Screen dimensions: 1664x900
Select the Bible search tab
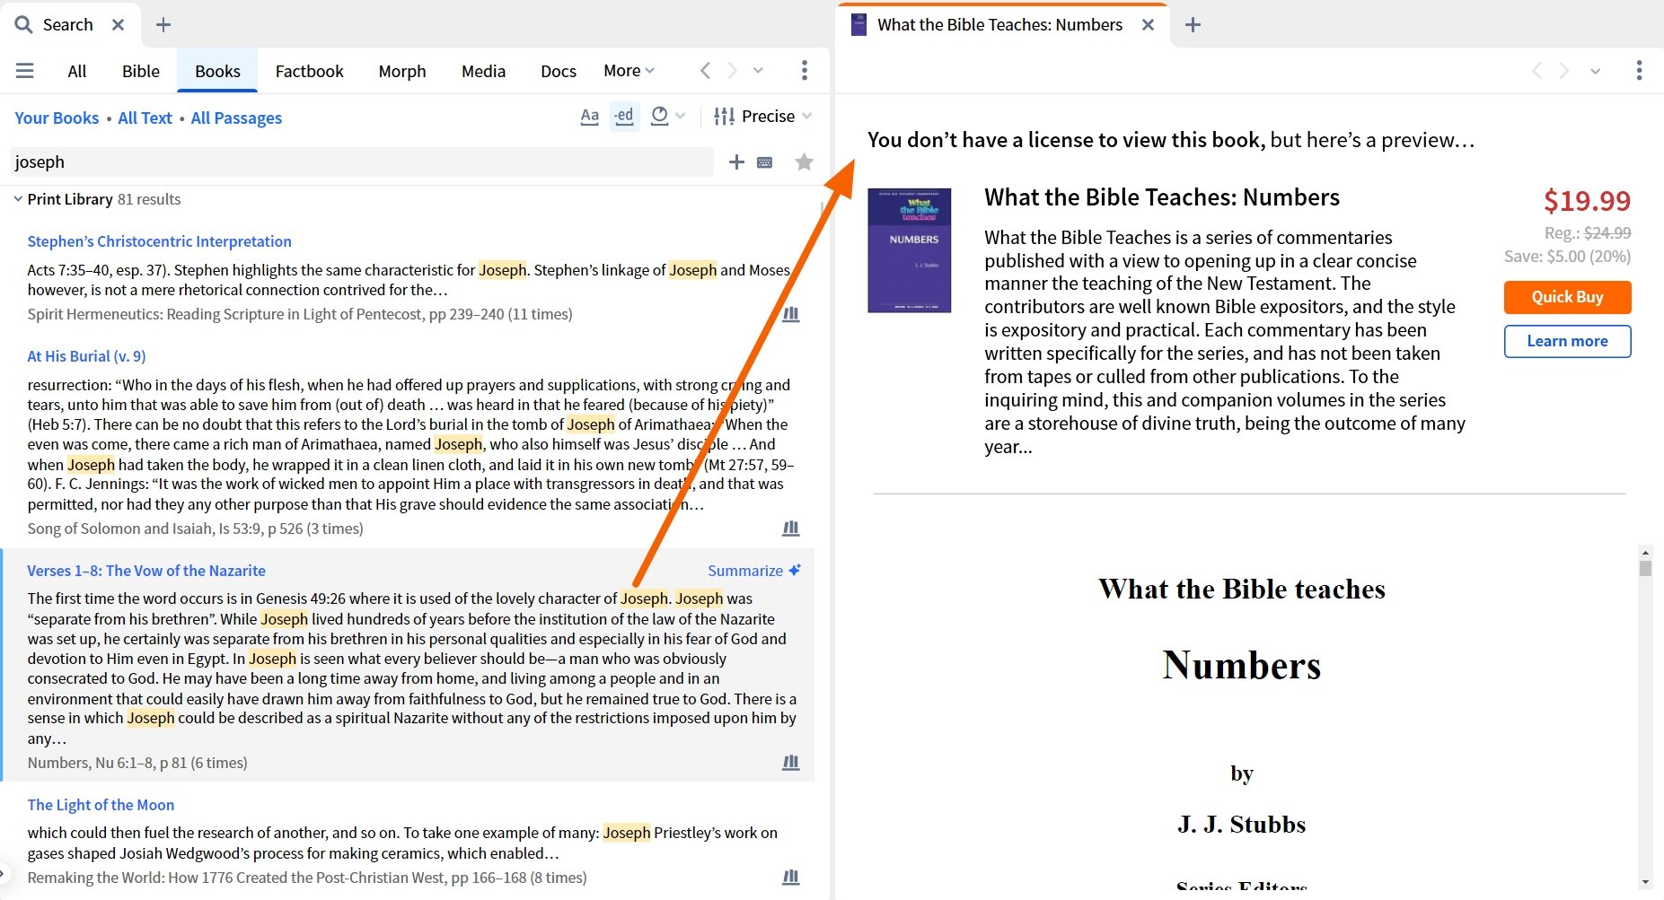141,71
